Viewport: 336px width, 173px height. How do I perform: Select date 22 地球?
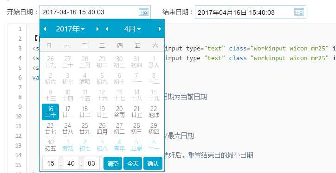(x=154, y=112)
